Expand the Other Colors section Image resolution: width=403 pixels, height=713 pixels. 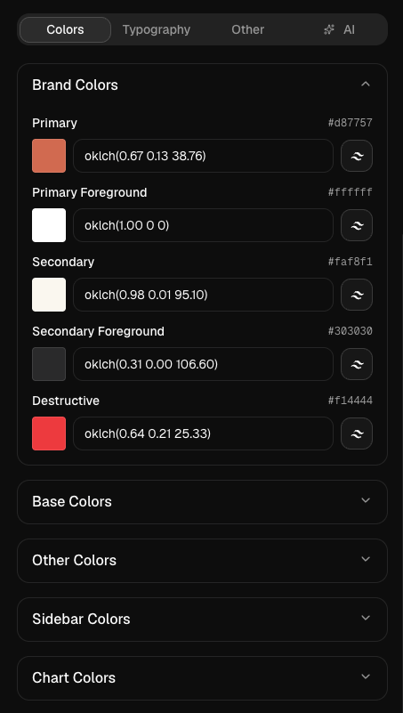[202, 560]
